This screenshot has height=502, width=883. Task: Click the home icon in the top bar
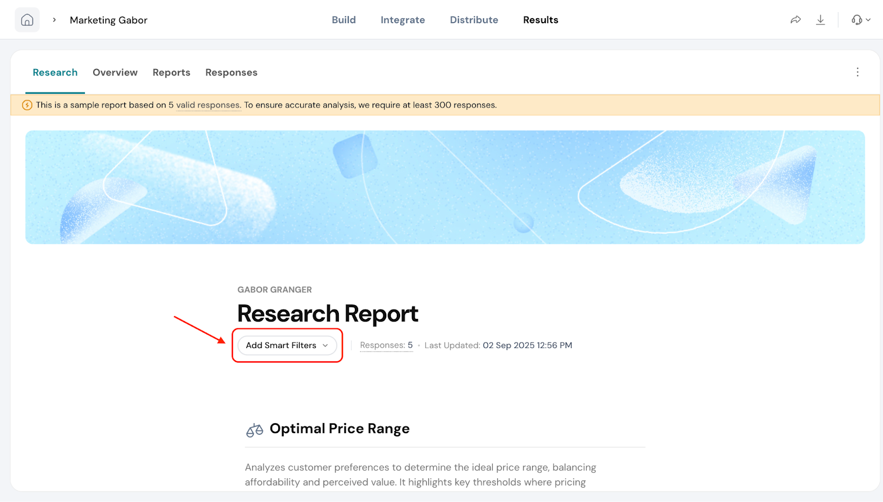(27, 20)
